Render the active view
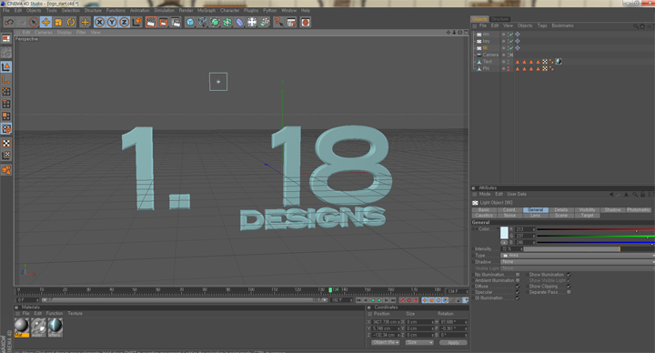Image resolution: width=655 pixels, height=353 pixels. [x=151, y=22]
